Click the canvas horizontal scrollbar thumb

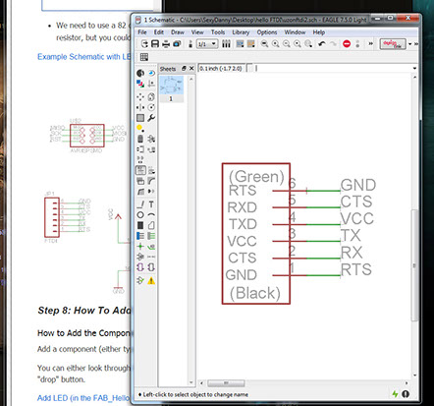click(x=226, y=382)
